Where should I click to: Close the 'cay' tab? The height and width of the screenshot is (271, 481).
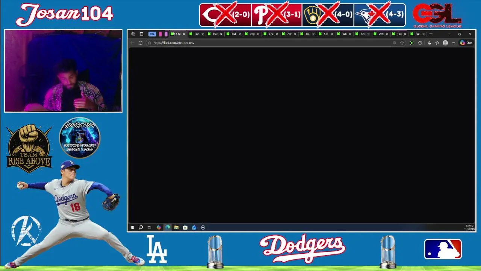(258, 34)
